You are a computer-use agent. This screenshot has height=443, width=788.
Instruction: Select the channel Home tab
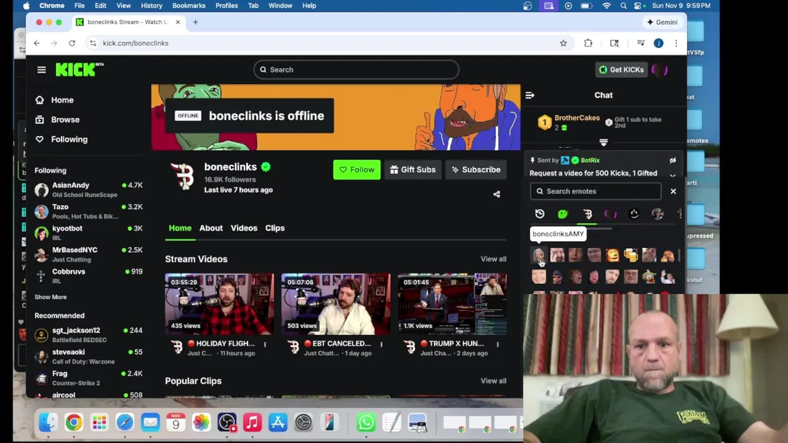click(x=180, y=228)
